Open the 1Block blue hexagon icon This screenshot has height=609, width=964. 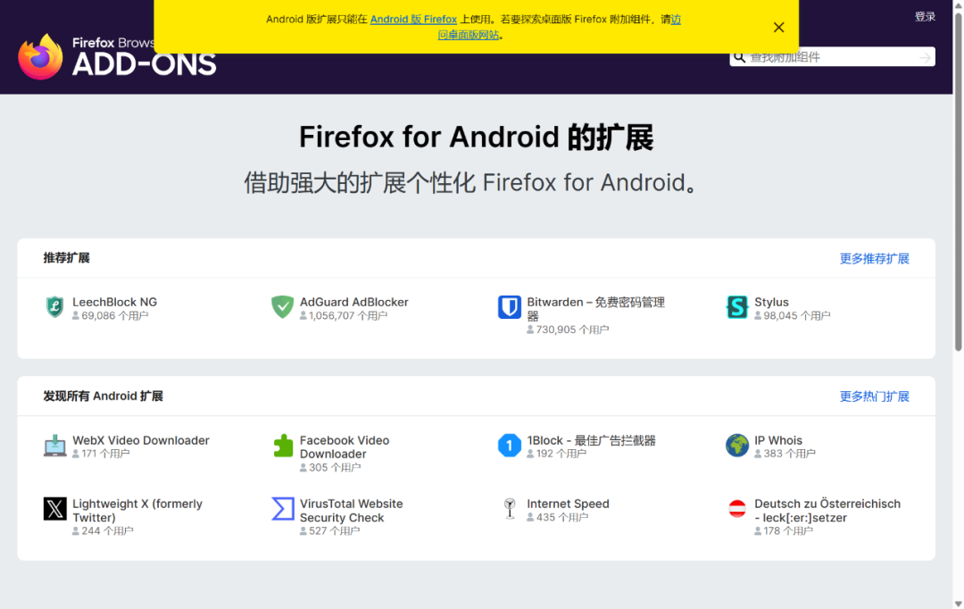click(x=510, y=446)
